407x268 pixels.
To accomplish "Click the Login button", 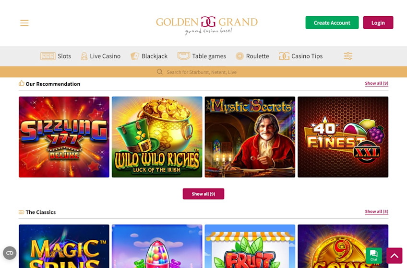I will pyautogui.click(x=378, y=22).
